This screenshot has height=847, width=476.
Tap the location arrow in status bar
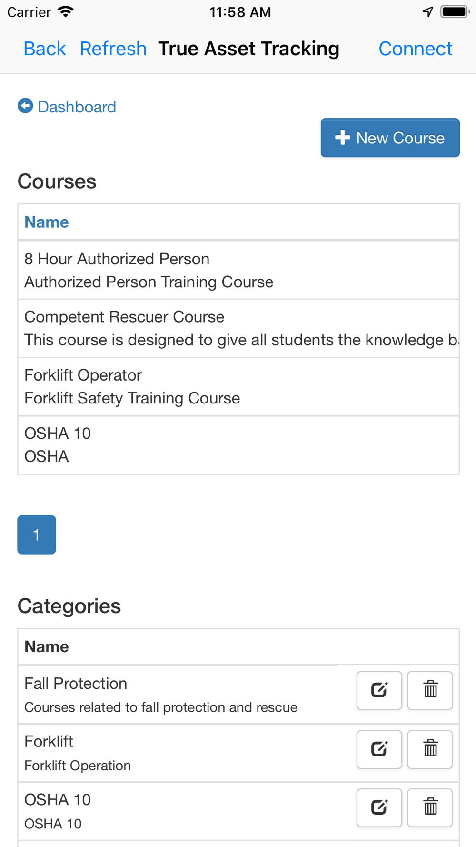pyautogui.click(x=428, y=12)
